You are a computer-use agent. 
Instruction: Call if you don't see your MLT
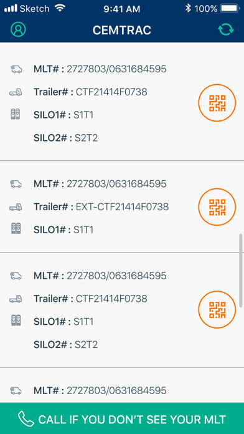coord(122,418)
